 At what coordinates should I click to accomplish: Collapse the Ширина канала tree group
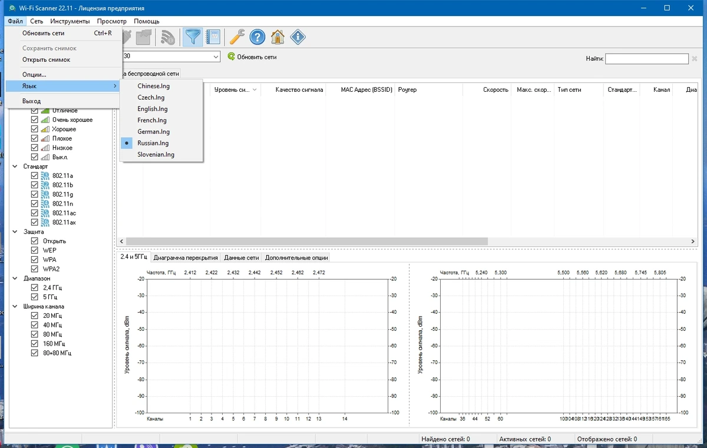pos(15,306)
